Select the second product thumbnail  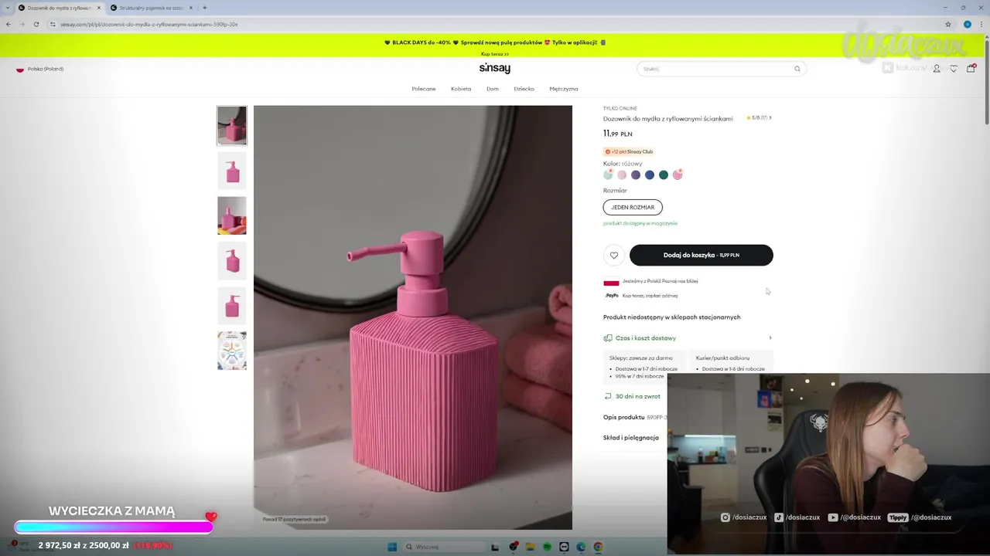[x=232, y=171]
